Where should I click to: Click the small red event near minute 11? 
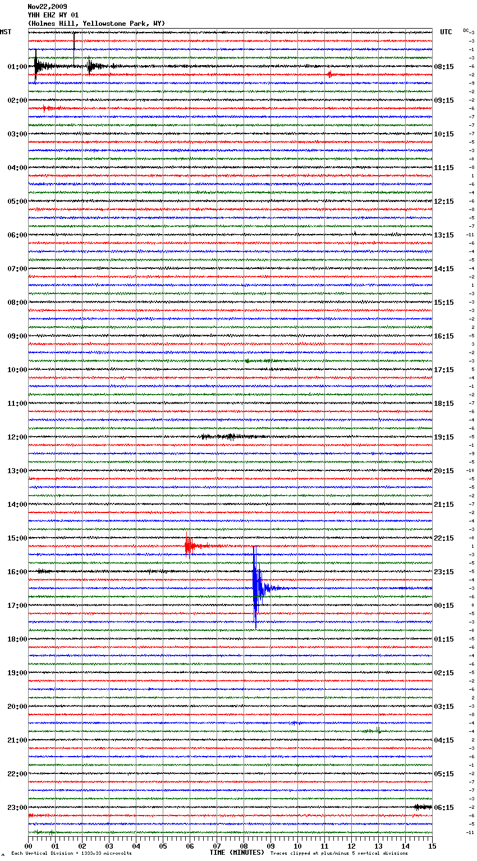click(x=329, y=75)
